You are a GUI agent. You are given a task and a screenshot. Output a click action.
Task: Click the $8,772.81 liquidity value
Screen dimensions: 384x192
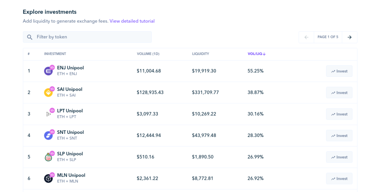tap(203, 179)
